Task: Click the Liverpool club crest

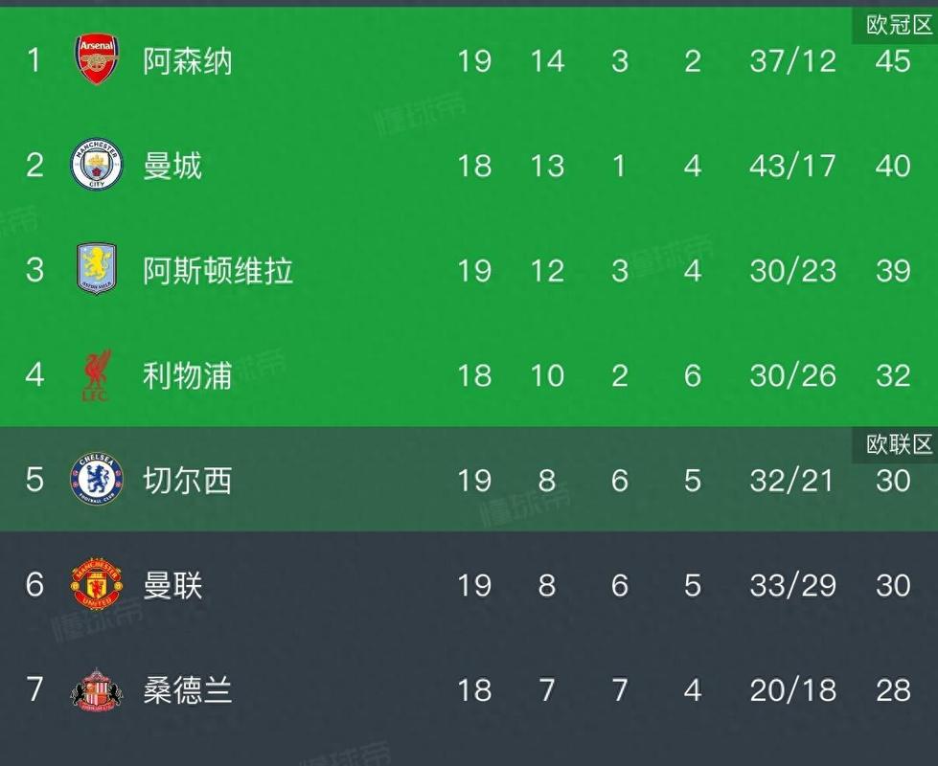Action: [97, 374]
